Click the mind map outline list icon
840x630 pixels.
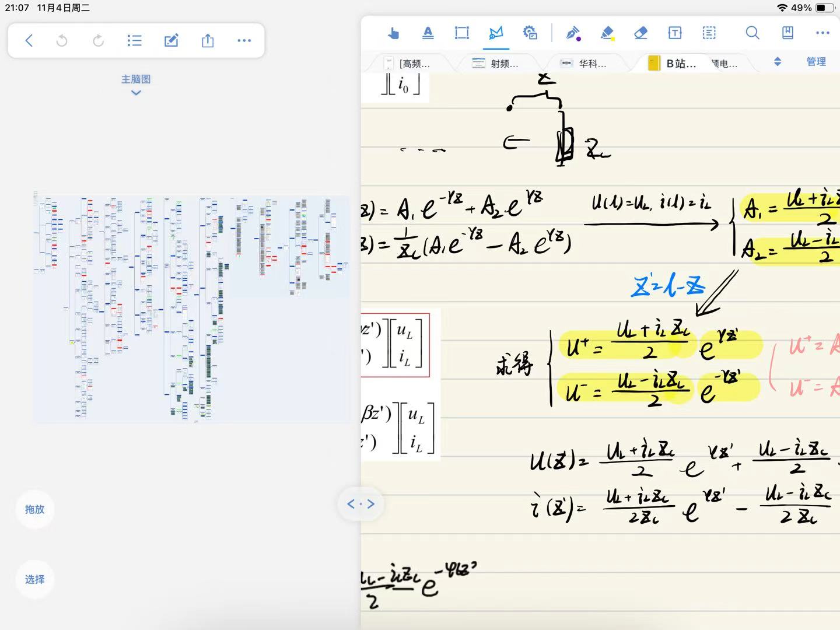(x=134, y=40)
